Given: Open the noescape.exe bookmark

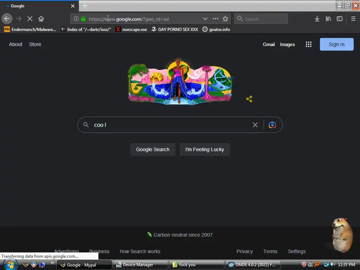Looking at the screenshot, I should [x=131, y=30].
